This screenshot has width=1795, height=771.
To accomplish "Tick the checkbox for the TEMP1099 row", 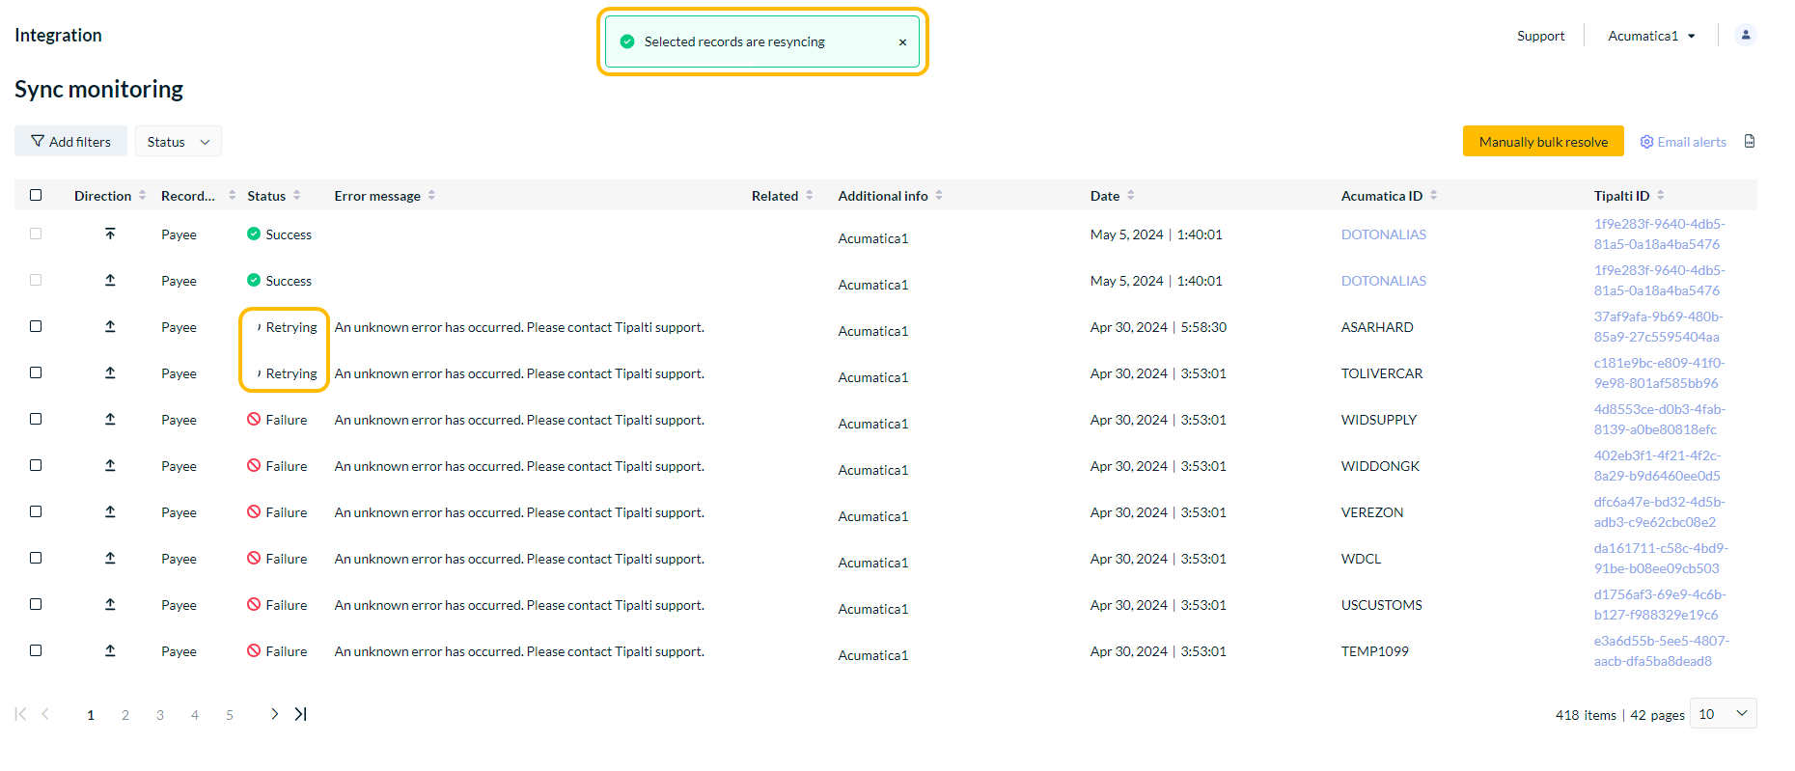I will tap(36, 650).
